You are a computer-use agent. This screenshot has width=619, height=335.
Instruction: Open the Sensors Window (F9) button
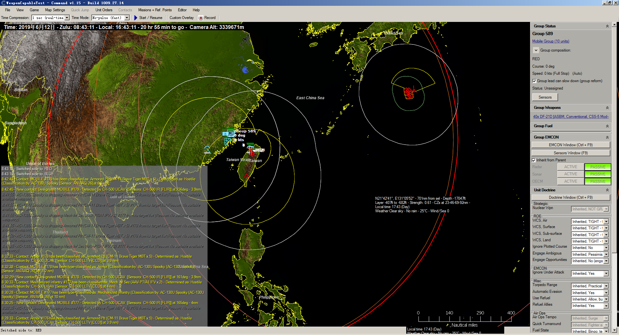coord(571,153)
